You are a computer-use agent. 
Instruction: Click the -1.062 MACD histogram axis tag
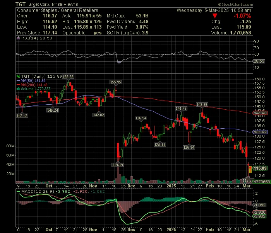[x=259, y=205]
